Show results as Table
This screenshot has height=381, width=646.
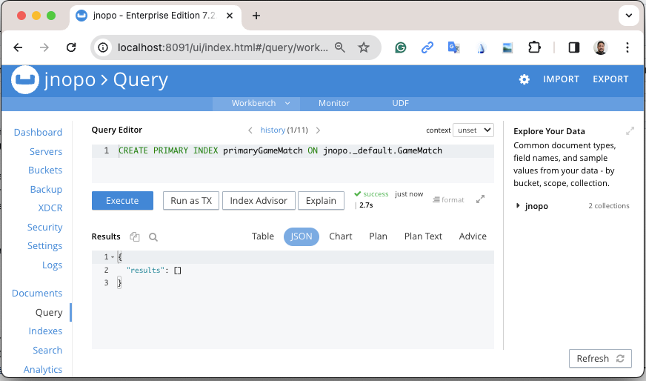pos(263,236)
